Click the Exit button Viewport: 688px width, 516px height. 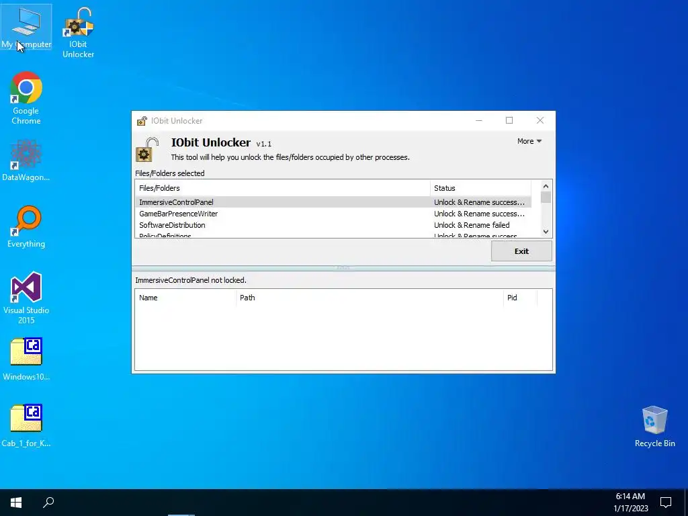tap(521, 251)
